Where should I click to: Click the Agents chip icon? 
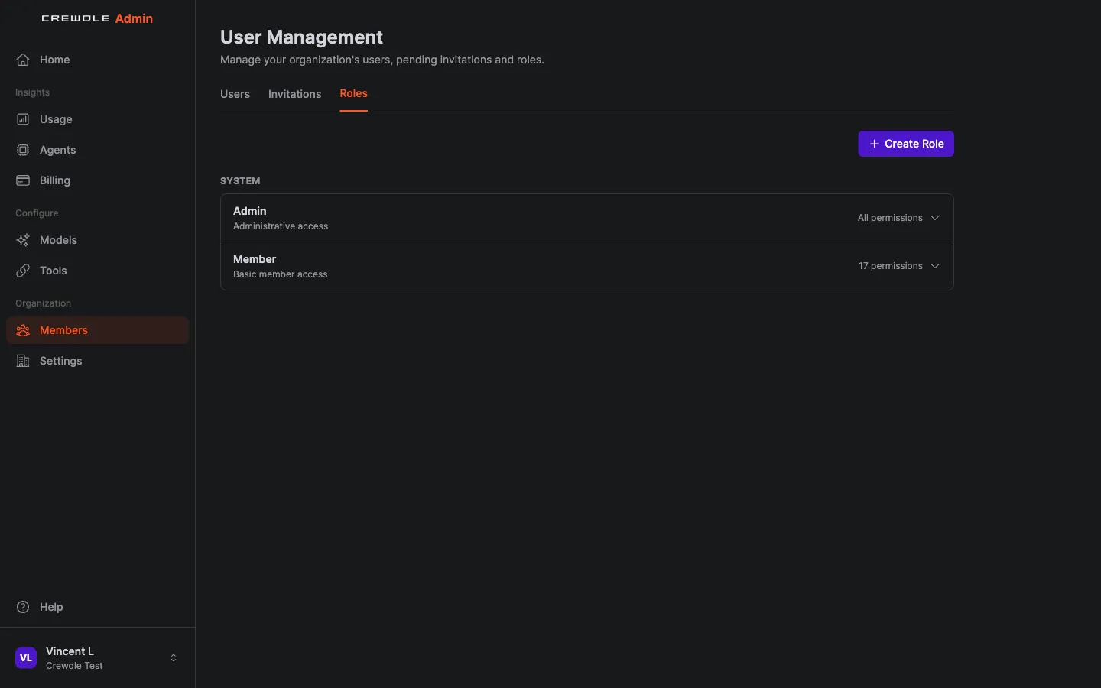click(23, 150)
